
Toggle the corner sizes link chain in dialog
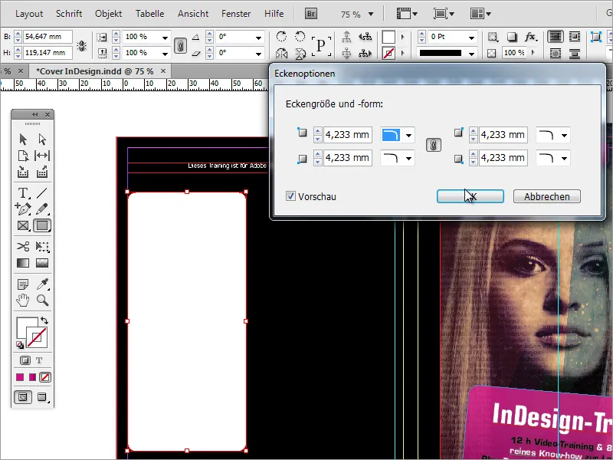434,145
